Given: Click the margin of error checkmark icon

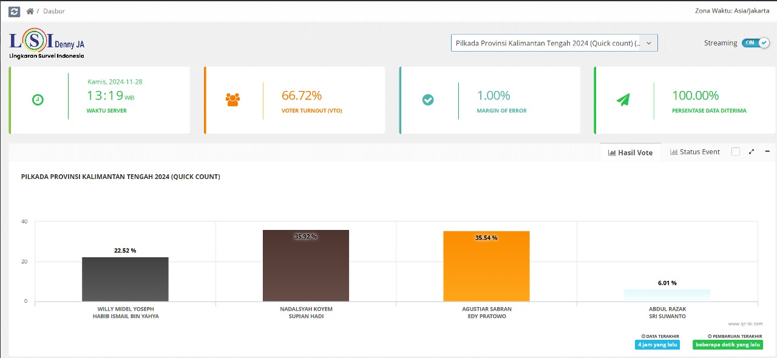Looking at the screenshot, I should click(428, 100).
